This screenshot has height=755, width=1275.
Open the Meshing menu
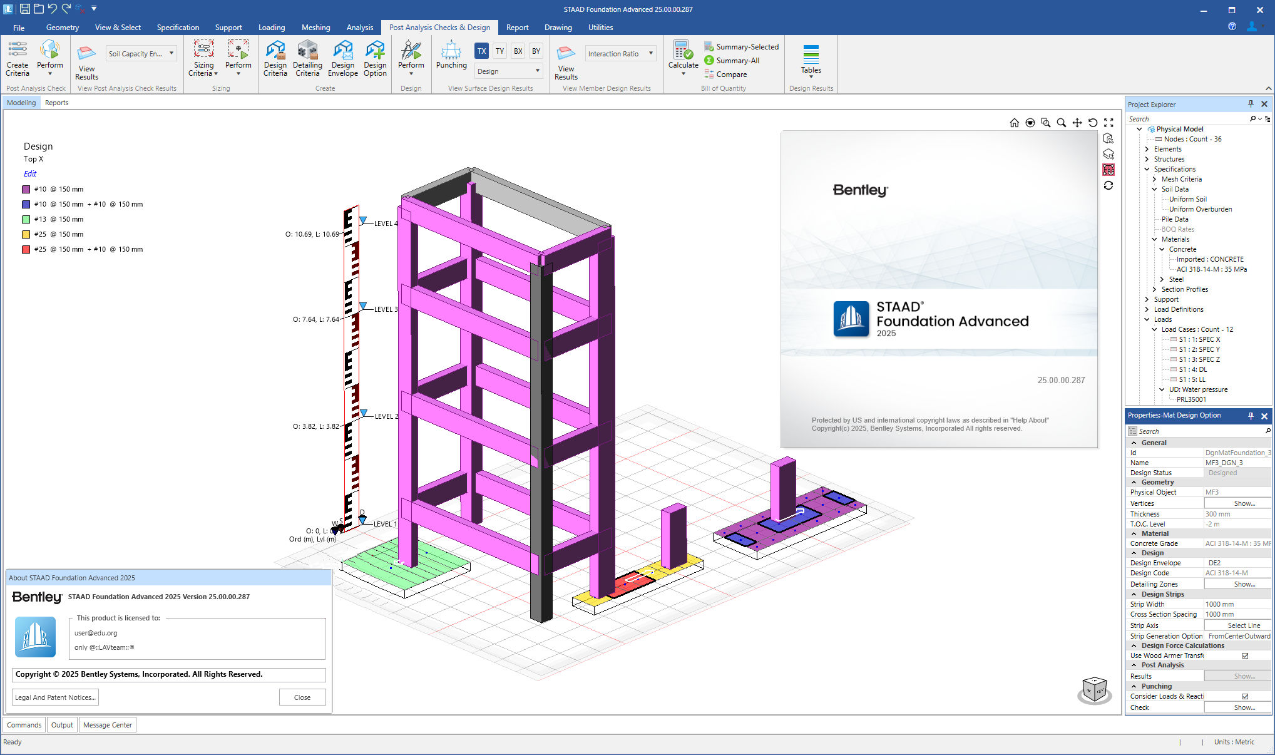click(x=315, y=27)
